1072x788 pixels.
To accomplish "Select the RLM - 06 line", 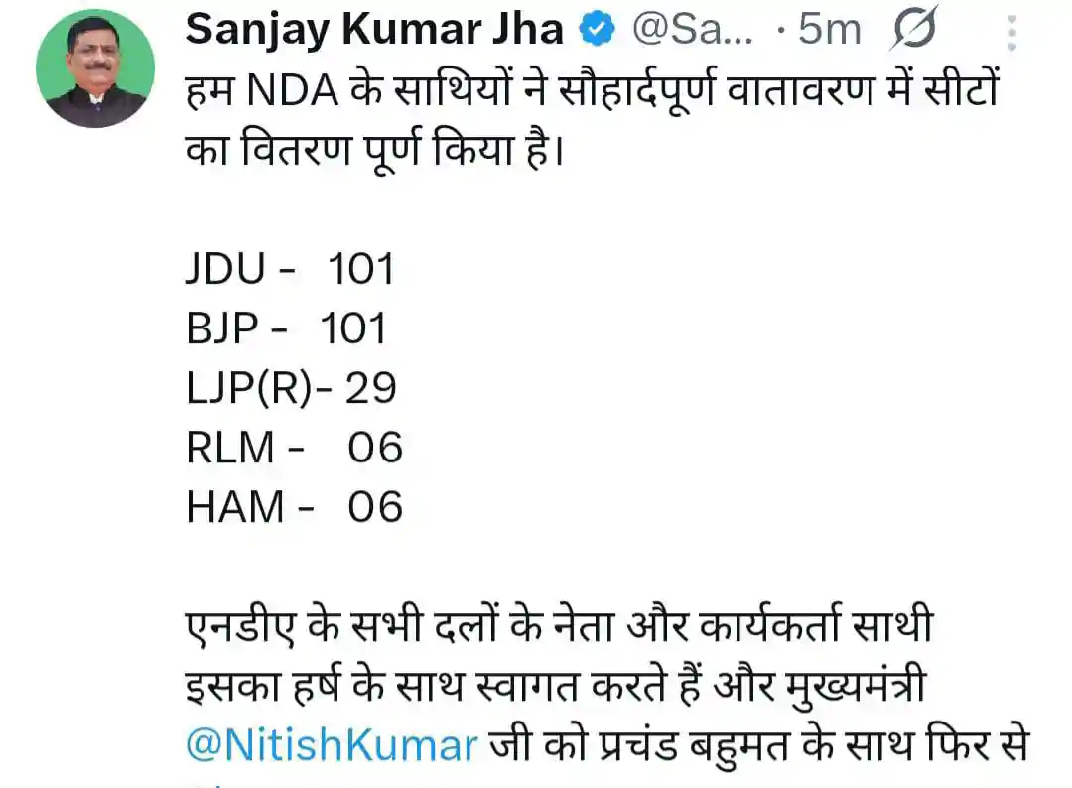I will (x=294, y=448).
